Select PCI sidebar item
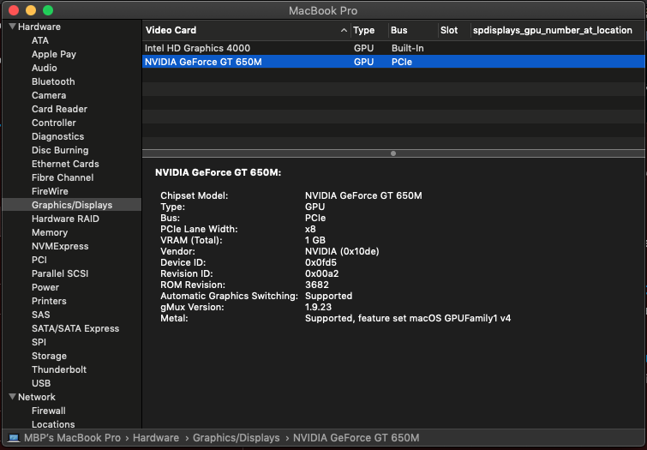647x450 pixels. (39, 260)
